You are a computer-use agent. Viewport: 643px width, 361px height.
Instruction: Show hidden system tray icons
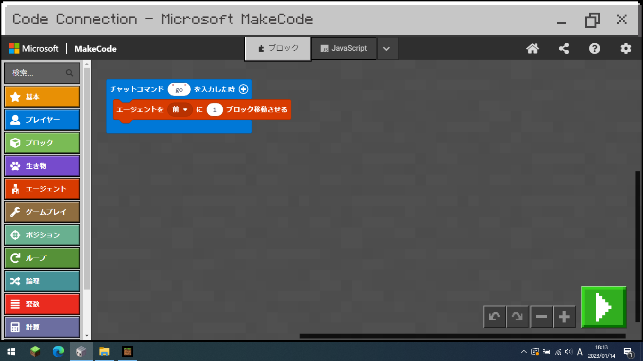523,352
